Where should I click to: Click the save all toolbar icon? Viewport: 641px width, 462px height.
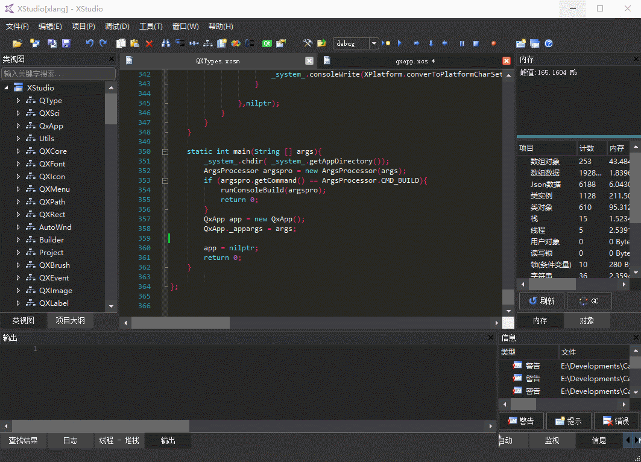point(52,43)
